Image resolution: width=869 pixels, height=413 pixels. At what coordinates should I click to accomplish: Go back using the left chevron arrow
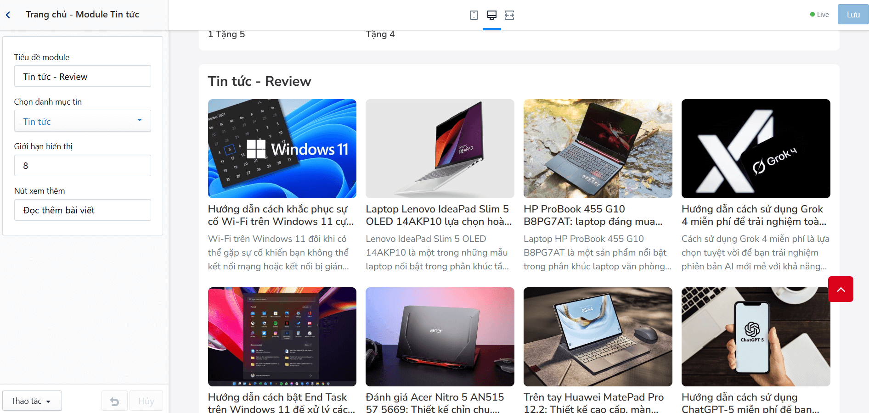[x=8, y=15]
